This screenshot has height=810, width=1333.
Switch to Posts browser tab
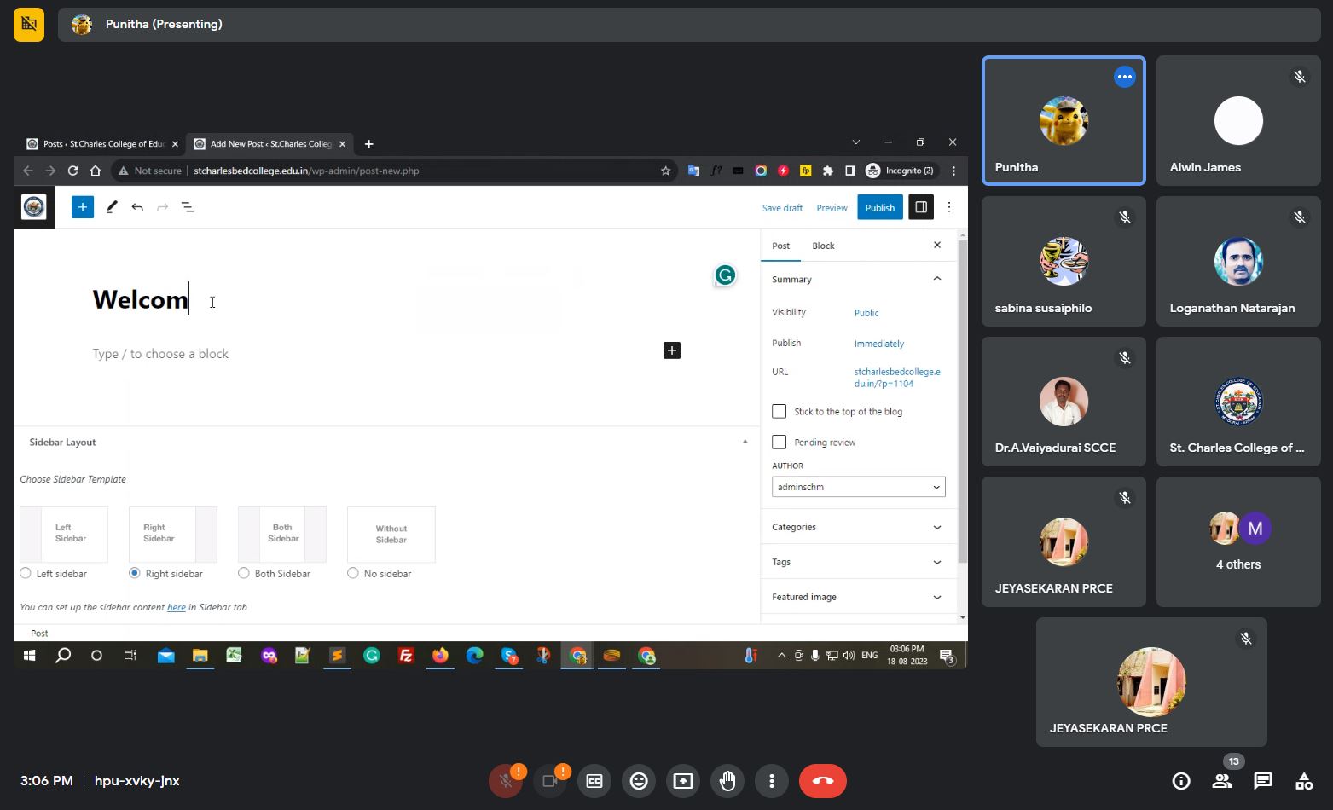pos(102,144)
